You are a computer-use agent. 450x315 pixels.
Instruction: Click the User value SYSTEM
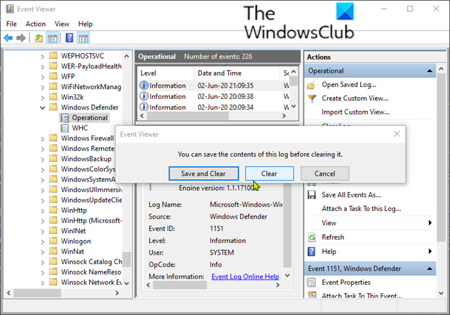222,253
